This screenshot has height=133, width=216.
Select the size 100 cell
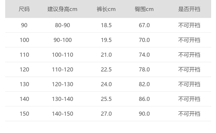pyautogui.click(x=24, y=40)
